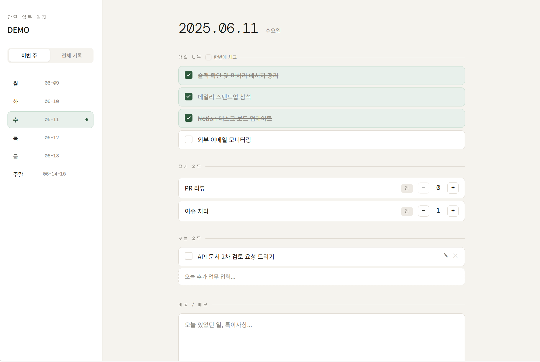The width and height of the screenshot is (540, 362).
Task: Click the DEMO title in sidebar
Action: 18,30
